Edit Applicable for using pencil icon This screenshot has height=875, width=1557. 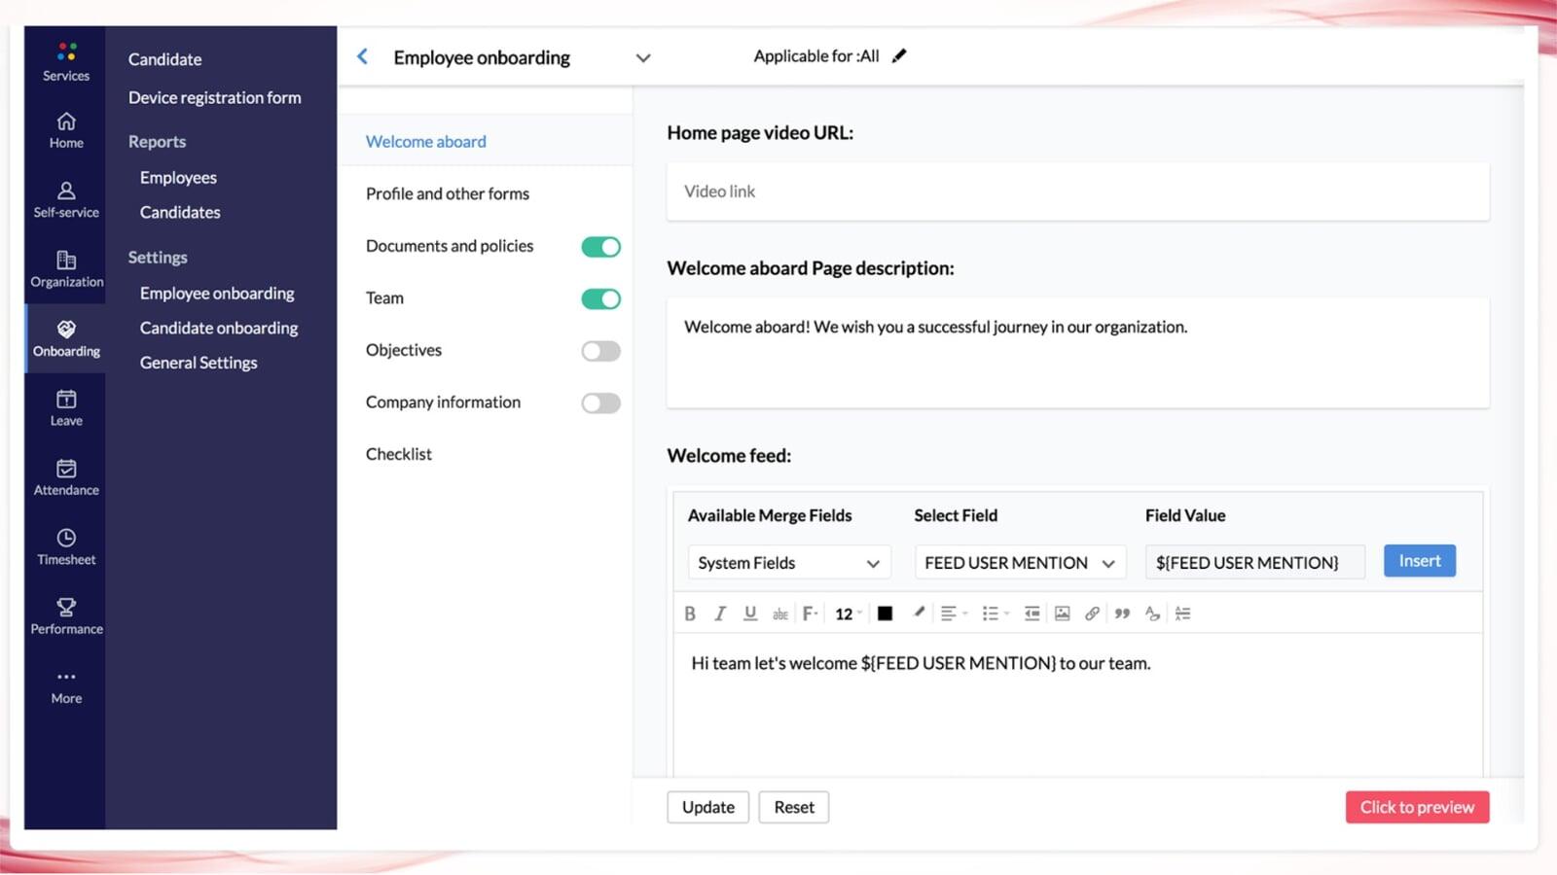coord(899,56)
